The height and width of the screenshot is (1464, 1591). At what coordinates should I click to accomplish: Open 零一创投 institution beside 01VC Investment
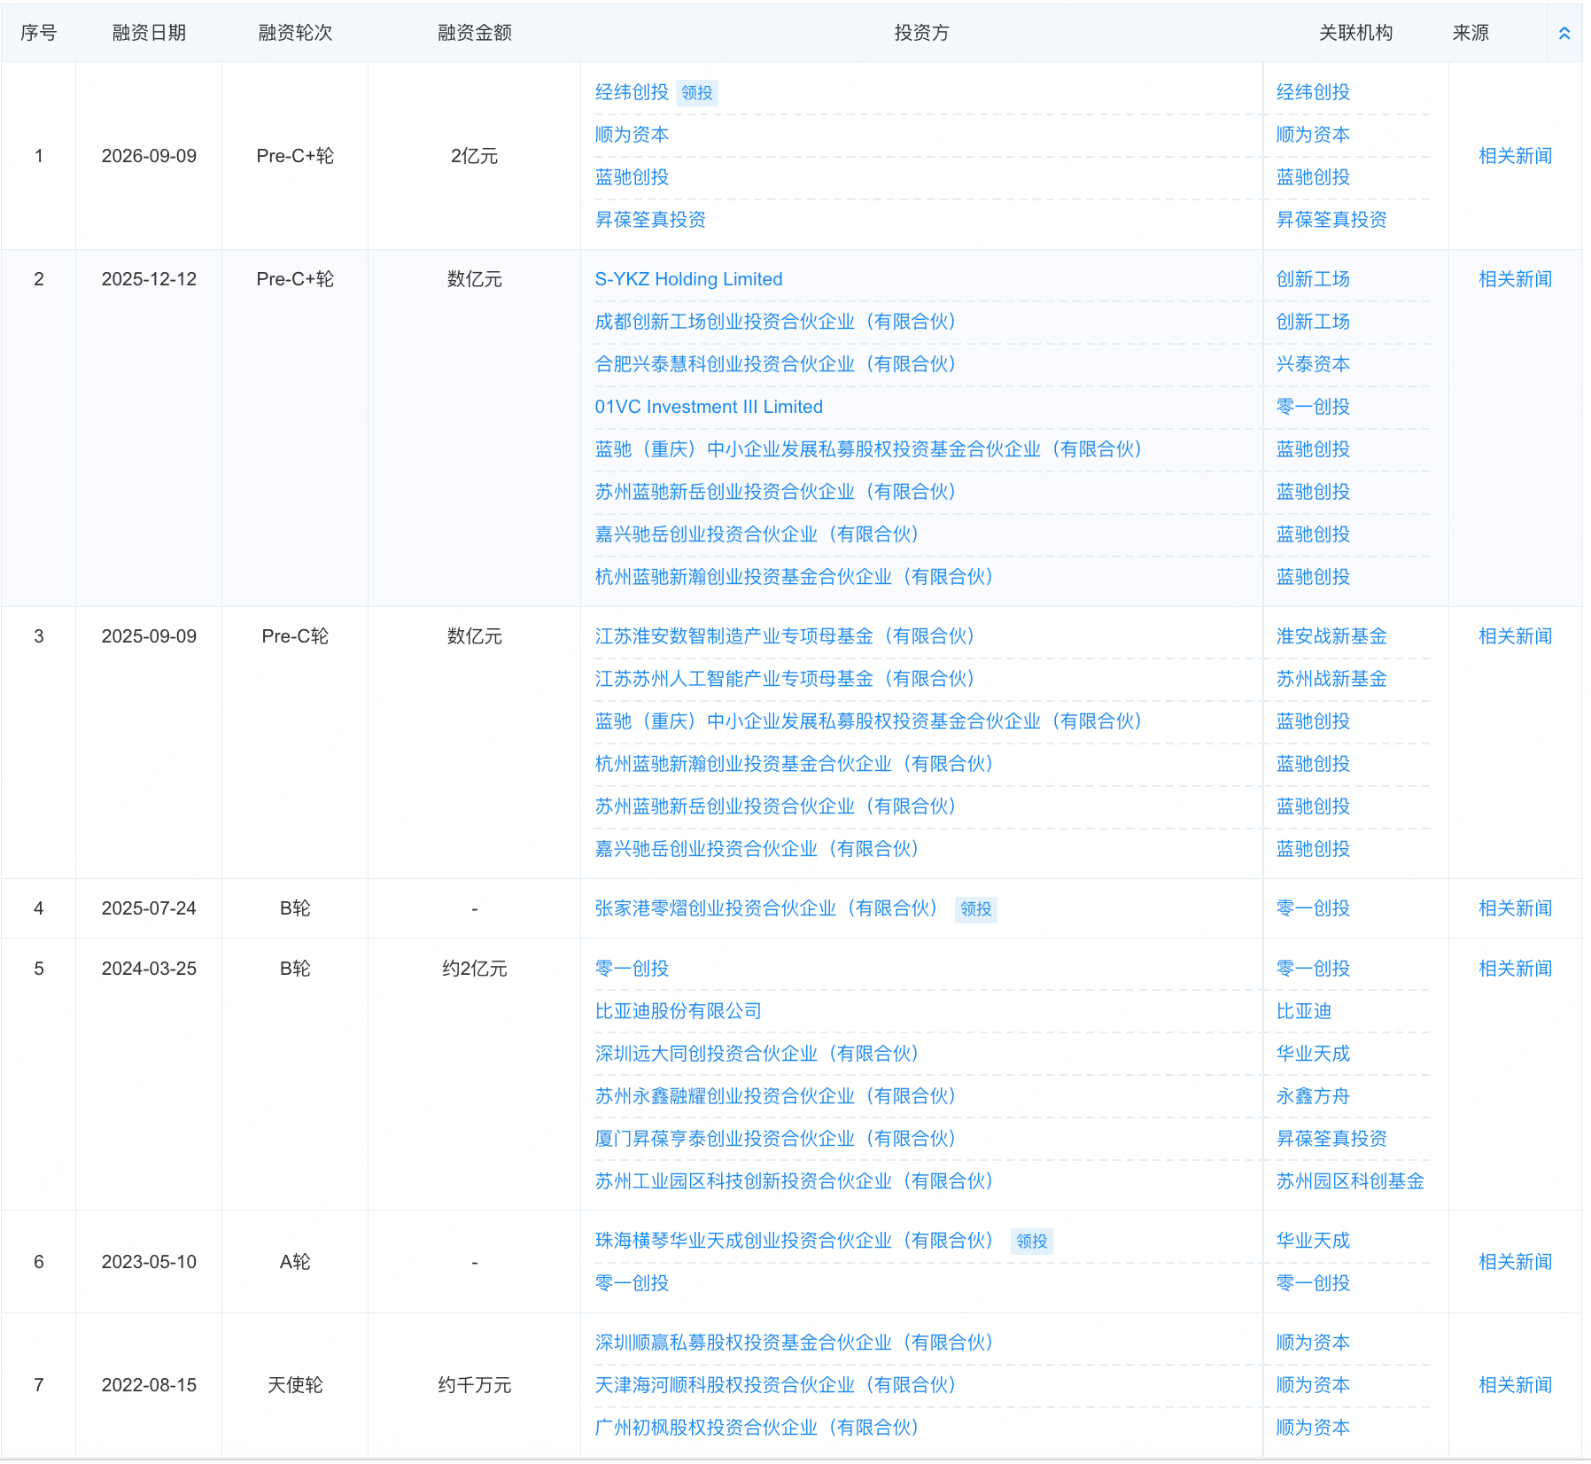click(x=1313, y=407)
